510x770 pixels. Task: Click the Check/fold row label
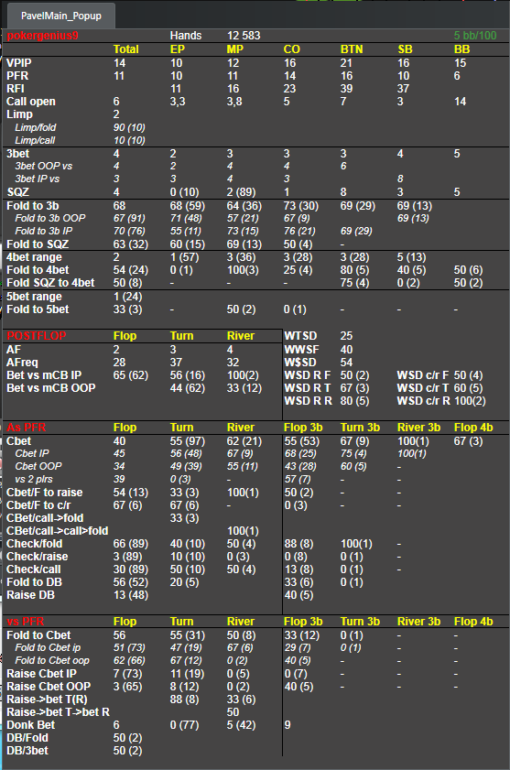[x=35, y=544]
